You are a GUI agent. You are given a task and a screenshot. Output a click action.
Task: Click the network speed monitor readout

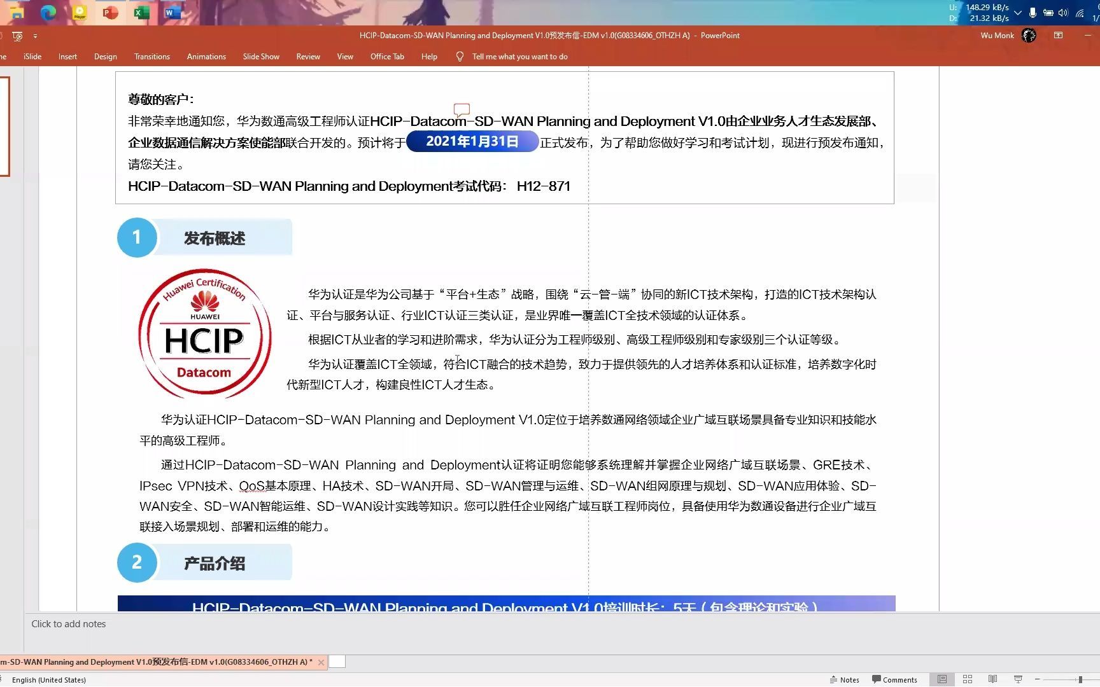pos(979,13)
